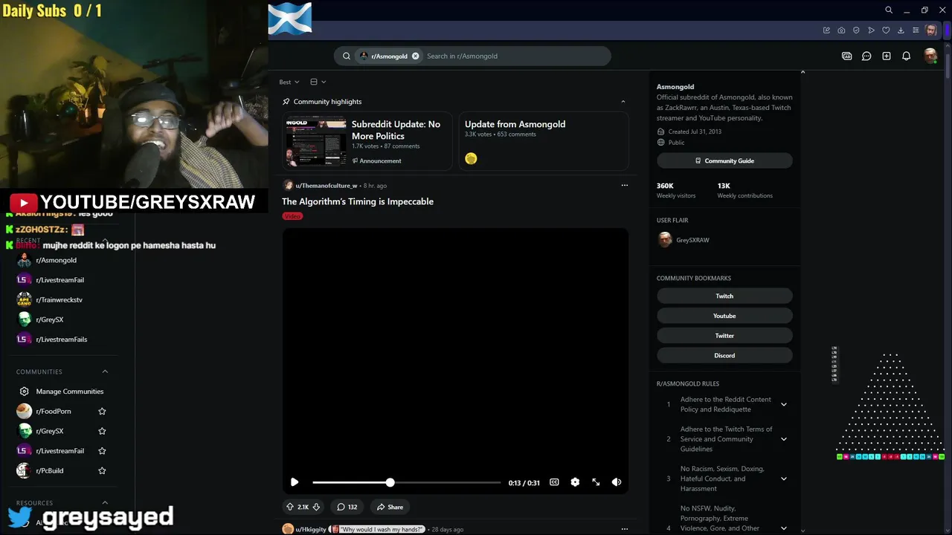
Task: Open r/PcBuild community
Action: pos(50,470)
